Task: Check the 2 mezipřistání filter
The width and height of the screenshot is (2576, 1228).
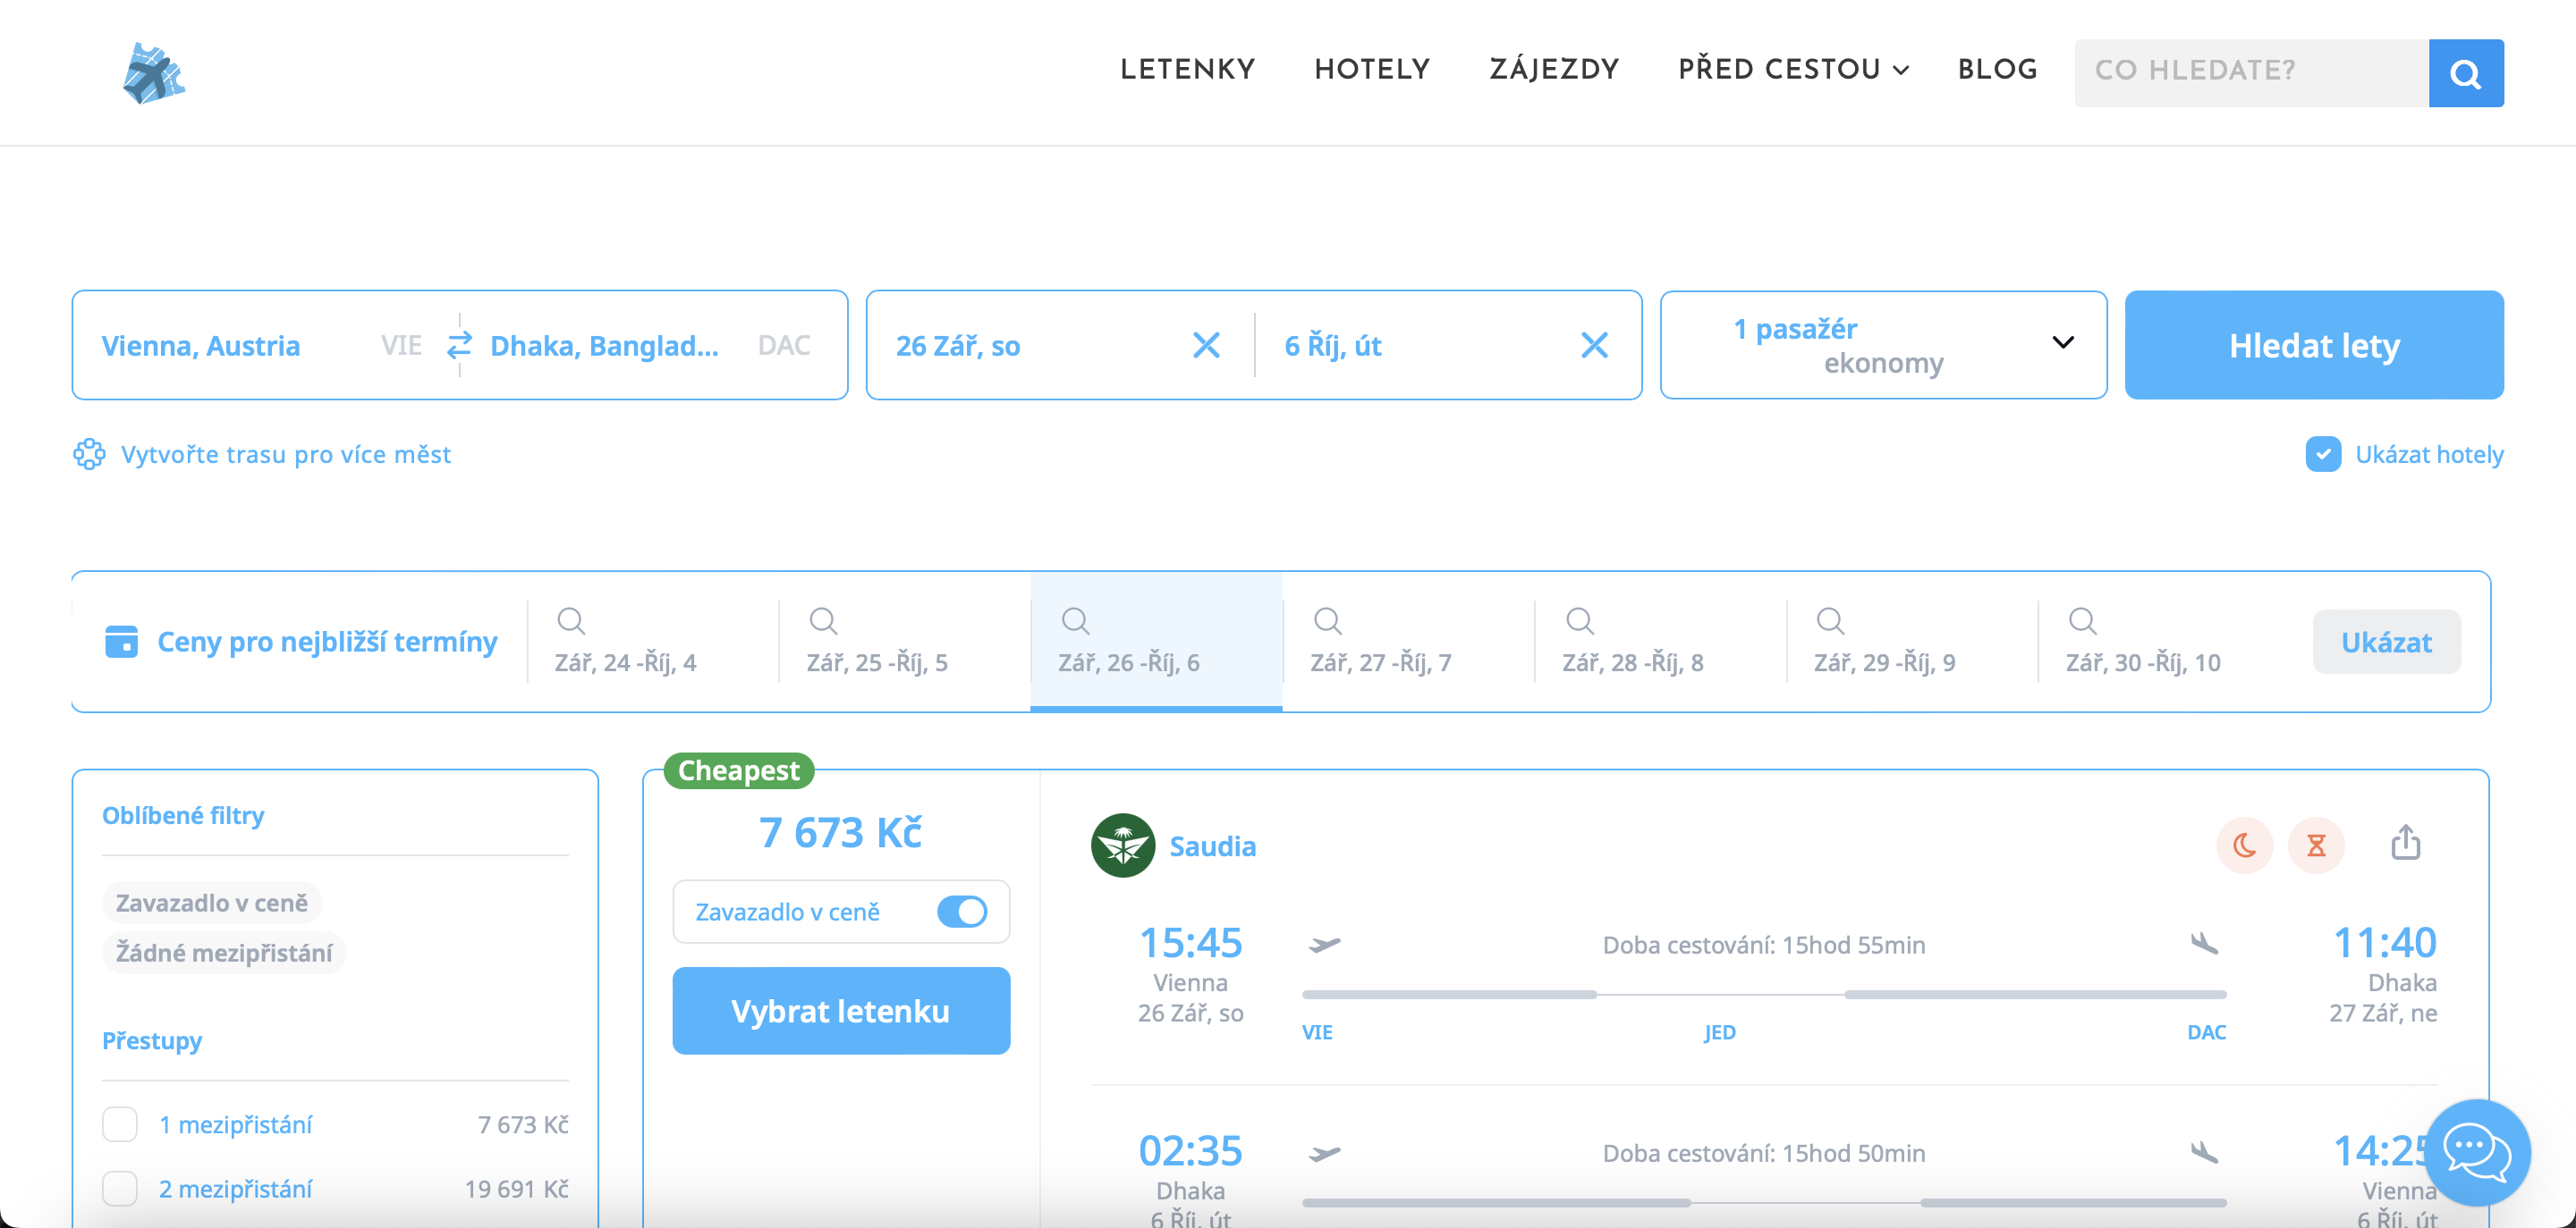Action: (x=120, y=1188)
